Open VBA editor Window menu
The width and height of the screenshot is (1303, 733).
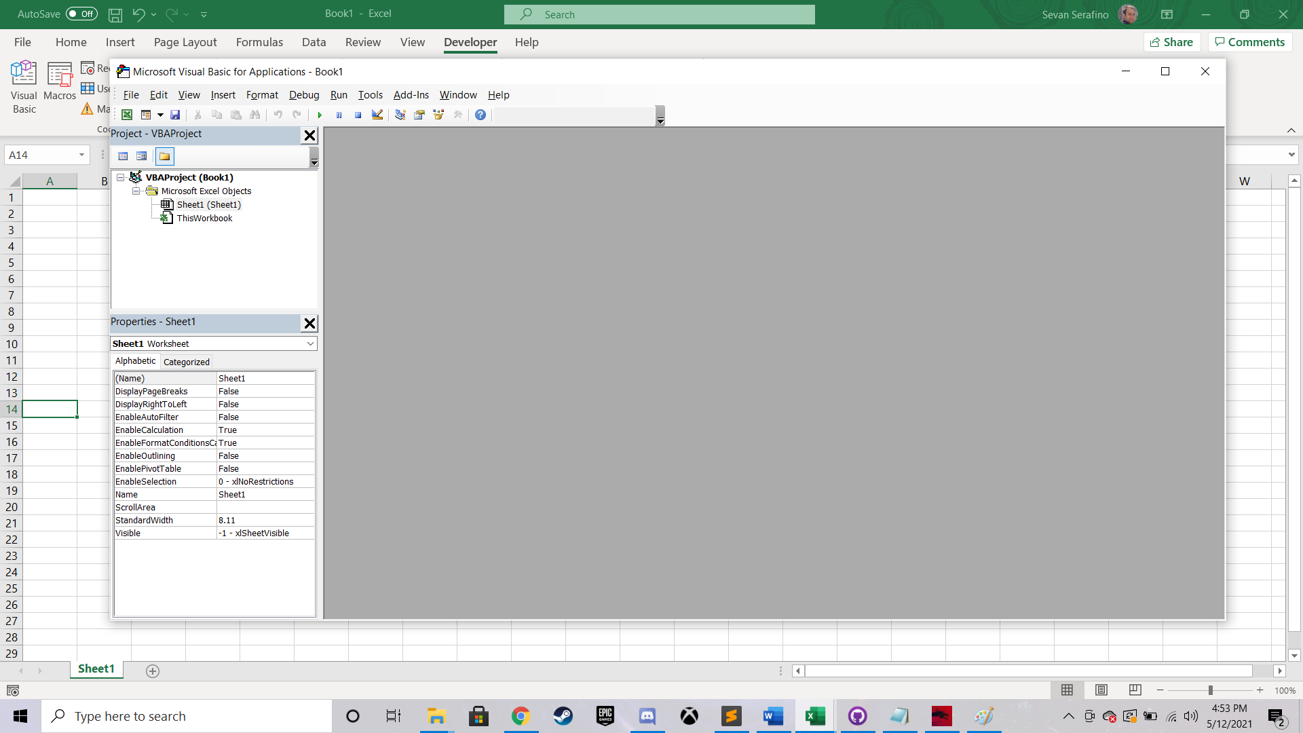458,95
